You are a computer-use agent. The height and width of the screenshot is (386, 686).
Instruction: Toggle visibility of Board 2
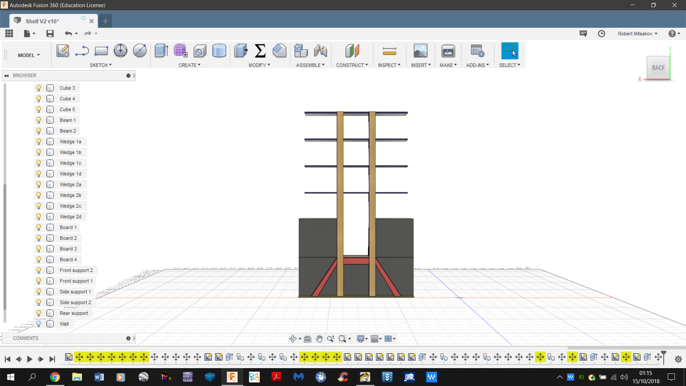coord(39,238)
